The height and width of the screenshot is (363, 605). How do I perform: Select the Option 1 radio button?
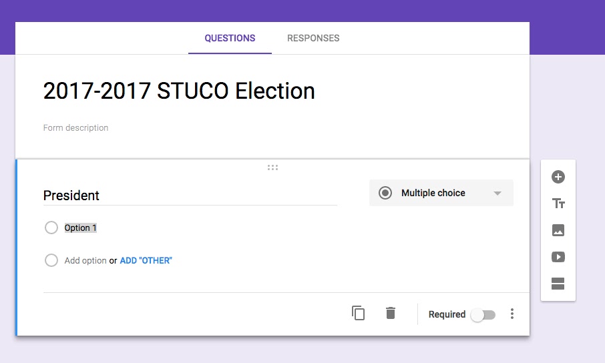[x=51, y=228]
